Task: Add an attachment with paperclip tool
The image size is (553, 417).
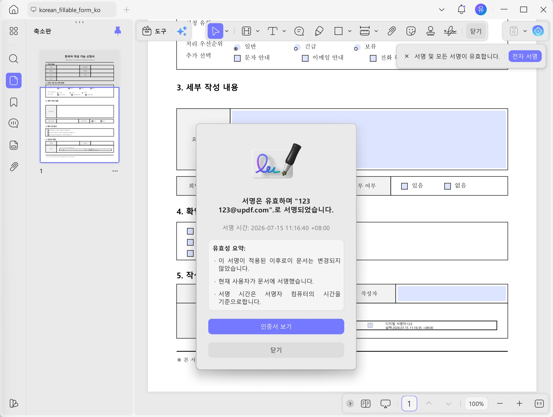Action: [x=391, y=31]
